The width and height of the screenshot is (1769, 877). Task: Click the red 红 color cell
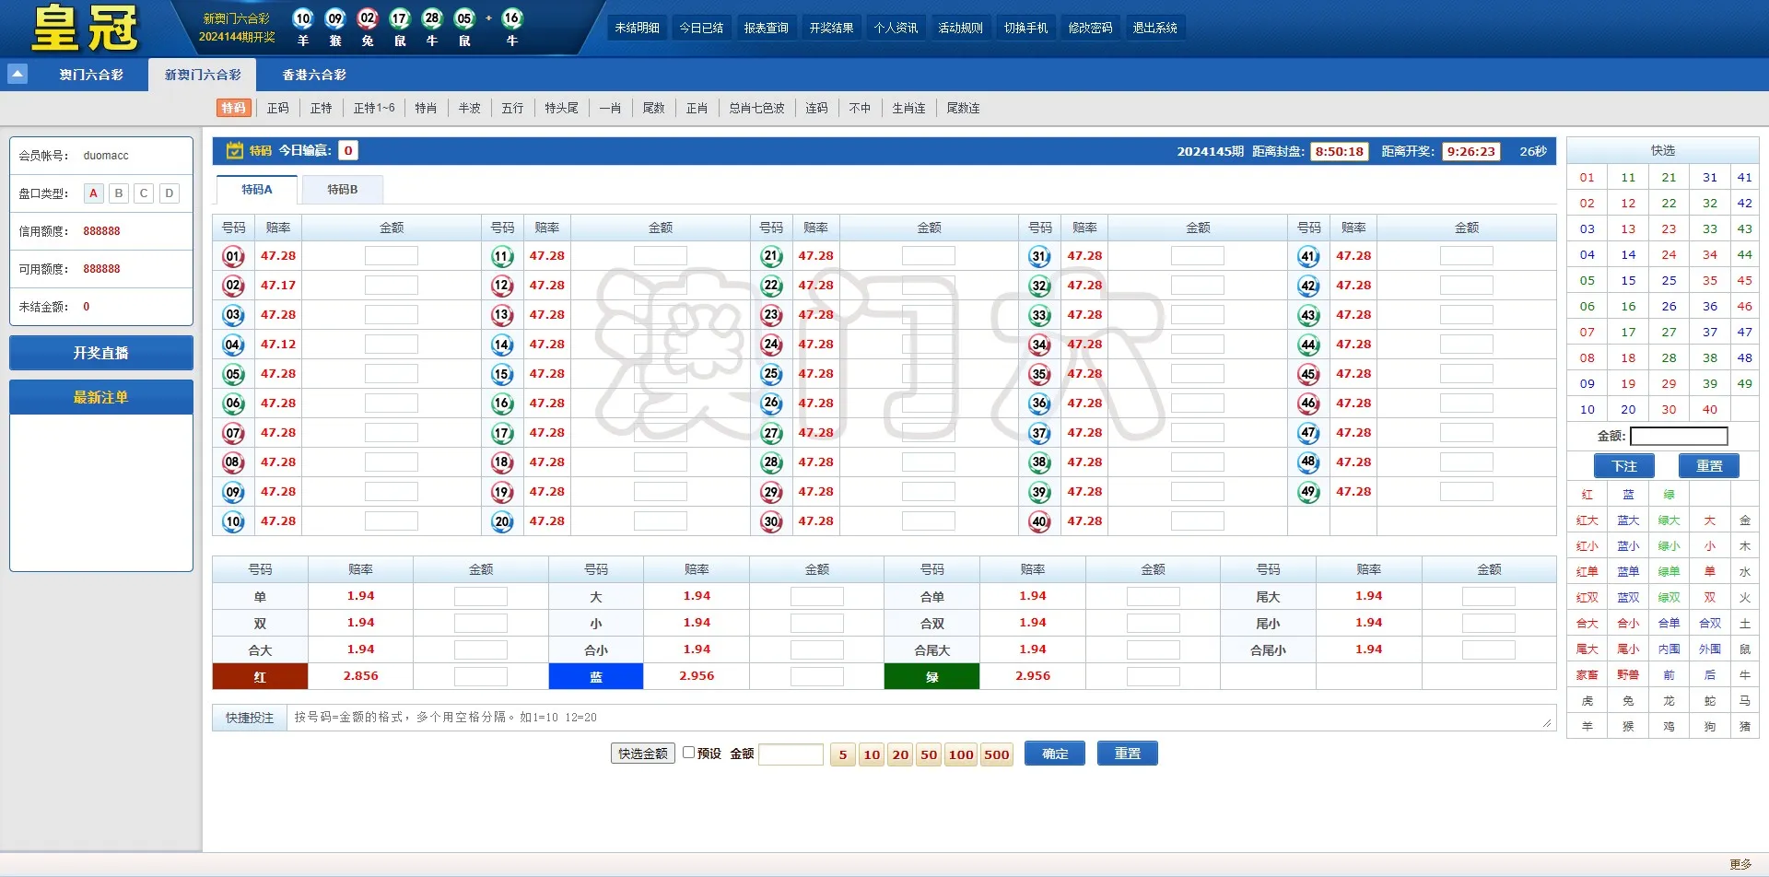point(260,677)
